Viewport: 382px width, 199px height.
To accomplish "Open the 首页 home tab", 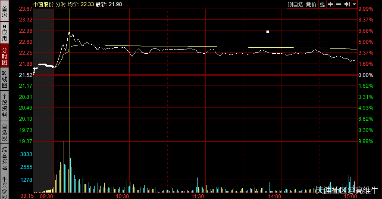I will 4,11.
